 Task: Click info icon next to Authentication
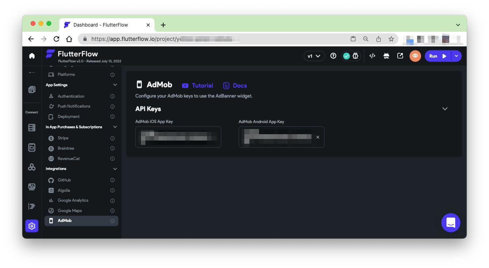coord(112,96)
